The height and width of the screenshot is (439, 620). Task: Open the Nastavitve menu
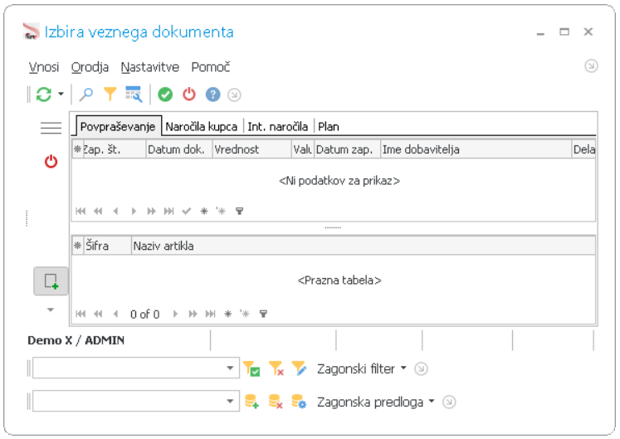(150, 67)
